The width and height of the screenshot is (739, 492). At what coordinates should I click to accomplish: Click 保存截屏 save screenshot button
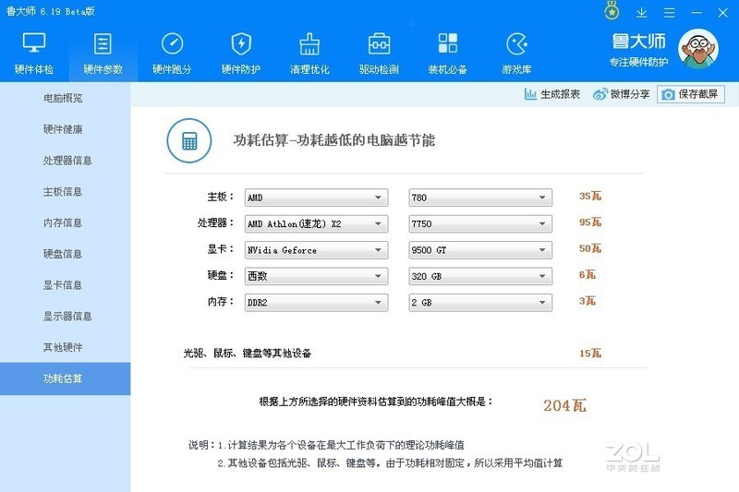[690, 94]
